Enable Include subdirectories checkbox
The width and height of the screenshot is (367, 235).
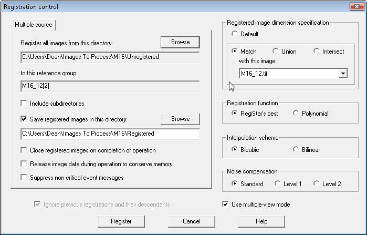tap(24, 104)
